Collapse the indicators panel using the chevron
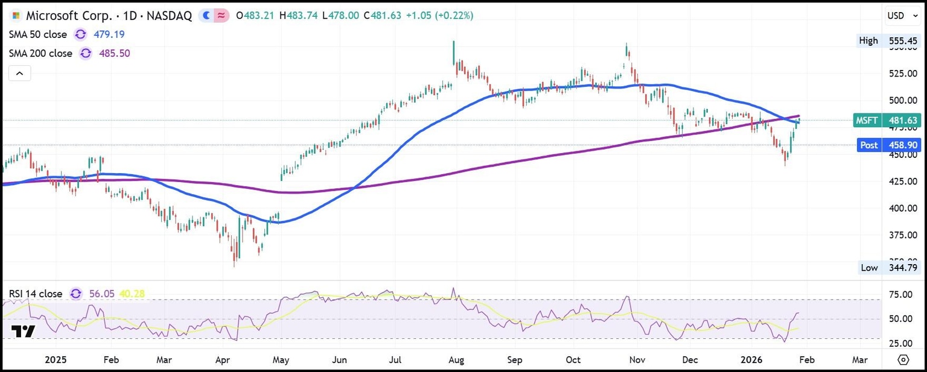The width and height of the screenshot is (927, 372). [x=19, y=72]
